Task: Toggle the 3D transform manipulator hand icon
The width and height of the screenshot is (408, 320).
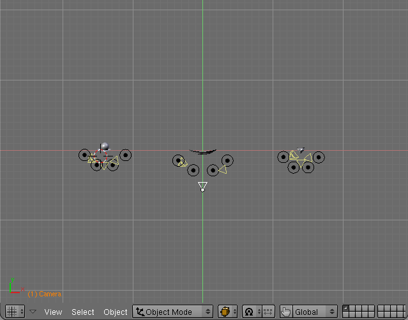Action: tap(286, 312)
